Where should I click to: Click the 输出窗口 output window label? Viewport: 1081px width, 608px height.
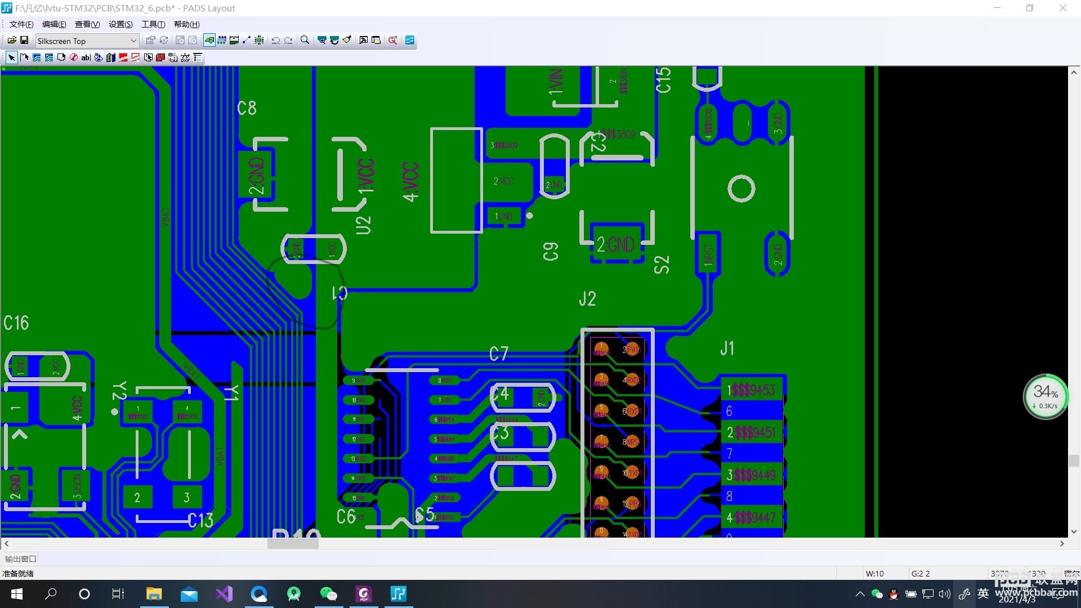[x=21, y=559]
